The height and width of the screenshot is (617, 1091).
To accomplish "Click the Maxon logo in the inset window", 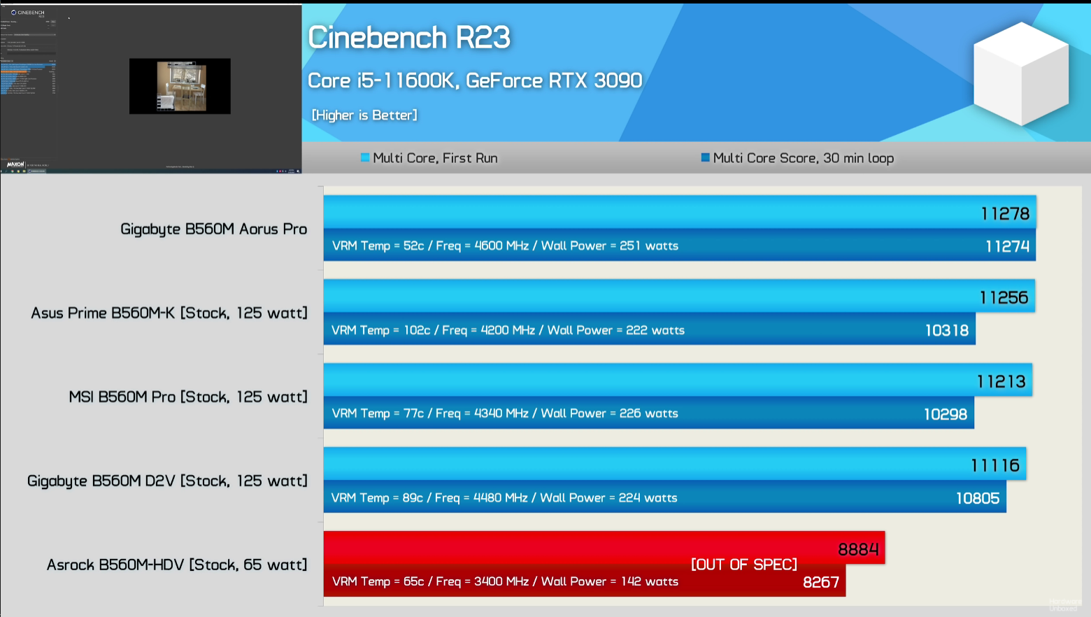I will pyautogui.click(x=15, y=164).
